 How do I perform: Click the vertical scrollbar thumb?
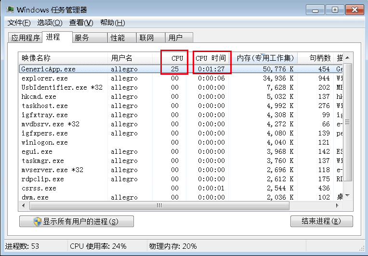[348, 122]
